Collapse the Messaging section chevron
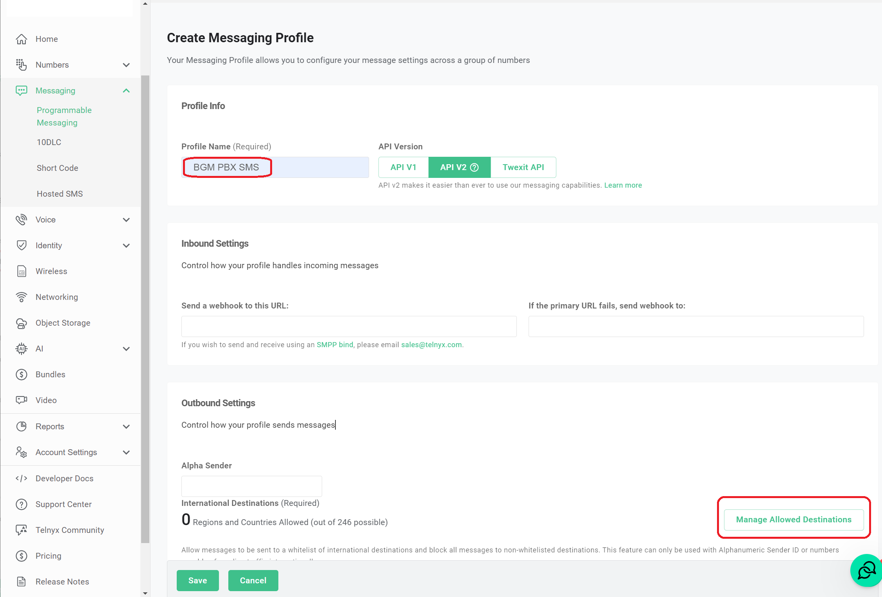882x597 pixels. 126,91
